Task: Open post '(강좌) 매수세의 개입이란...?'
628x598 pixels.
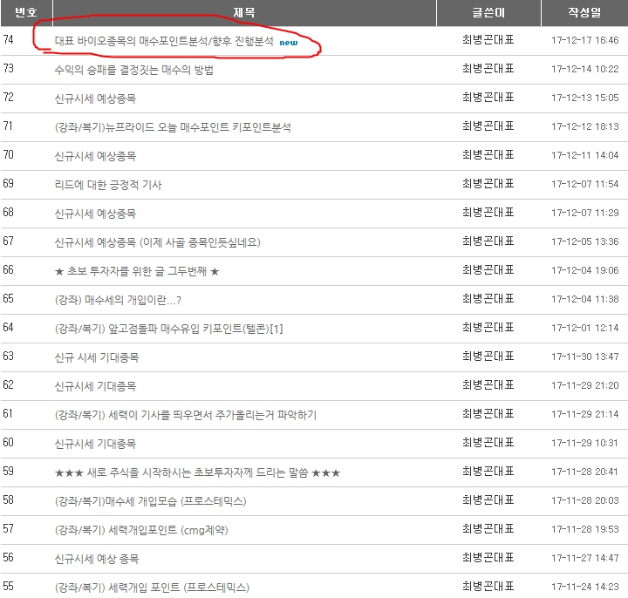Action: 118,300
